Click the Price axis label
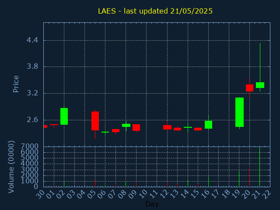The image size is (280, 210). click(16, 84)
